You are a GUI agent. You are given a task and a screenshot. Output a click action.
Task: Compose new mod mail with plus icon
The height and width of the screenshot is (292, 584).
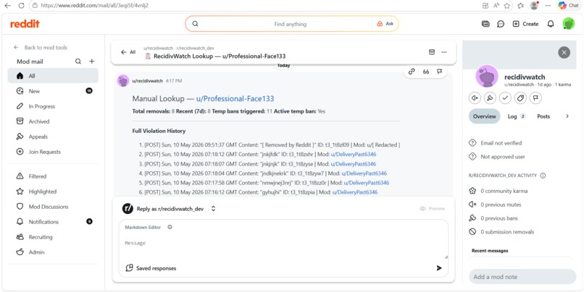pyautogui.click(x=91, y=61)
